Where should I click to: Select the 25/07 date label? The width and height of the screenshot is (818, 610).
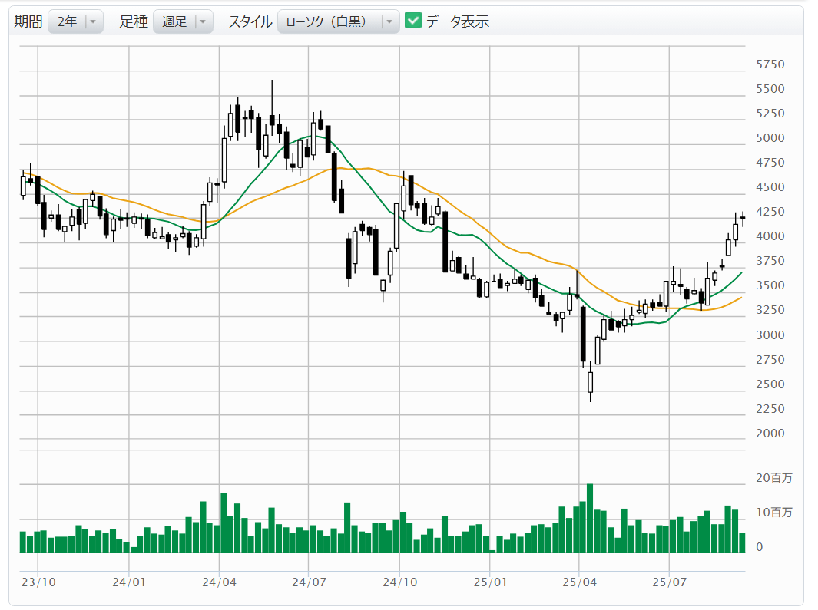(x=669, y=582)
